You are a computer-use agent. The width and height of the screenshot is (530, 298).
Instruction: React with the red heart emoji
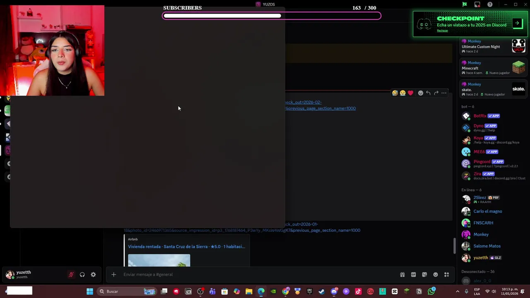(x=410, y=93)
